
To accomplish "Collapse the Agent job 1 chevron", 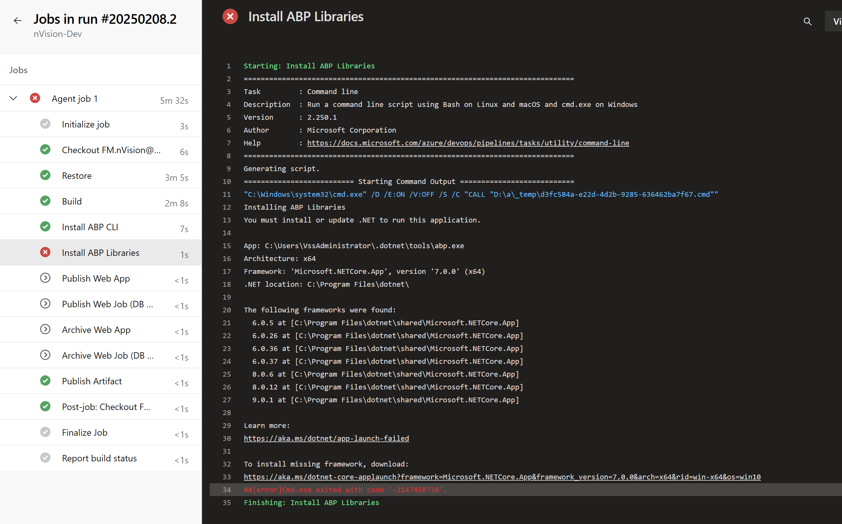I will click(x=13, y=99).
